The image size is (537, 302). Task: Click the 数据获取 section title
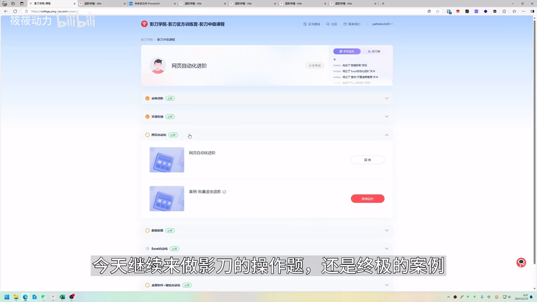click(157, 230)
